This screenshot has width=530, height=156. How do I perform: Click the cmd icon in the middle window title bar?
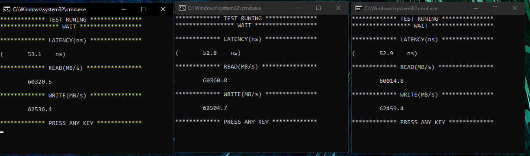pyautogui.click(x=183, y=8)
